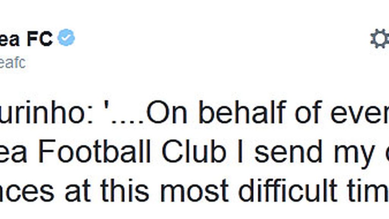Open the @chelseafc handle below the name
Viewport: 389px width, 219px height.
[13, 63]
